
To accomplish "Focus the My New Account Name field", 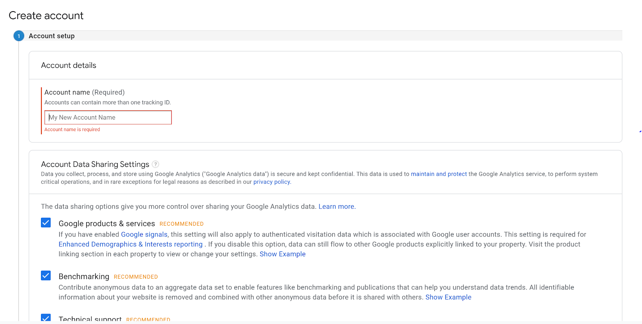I will click(108, 117).
